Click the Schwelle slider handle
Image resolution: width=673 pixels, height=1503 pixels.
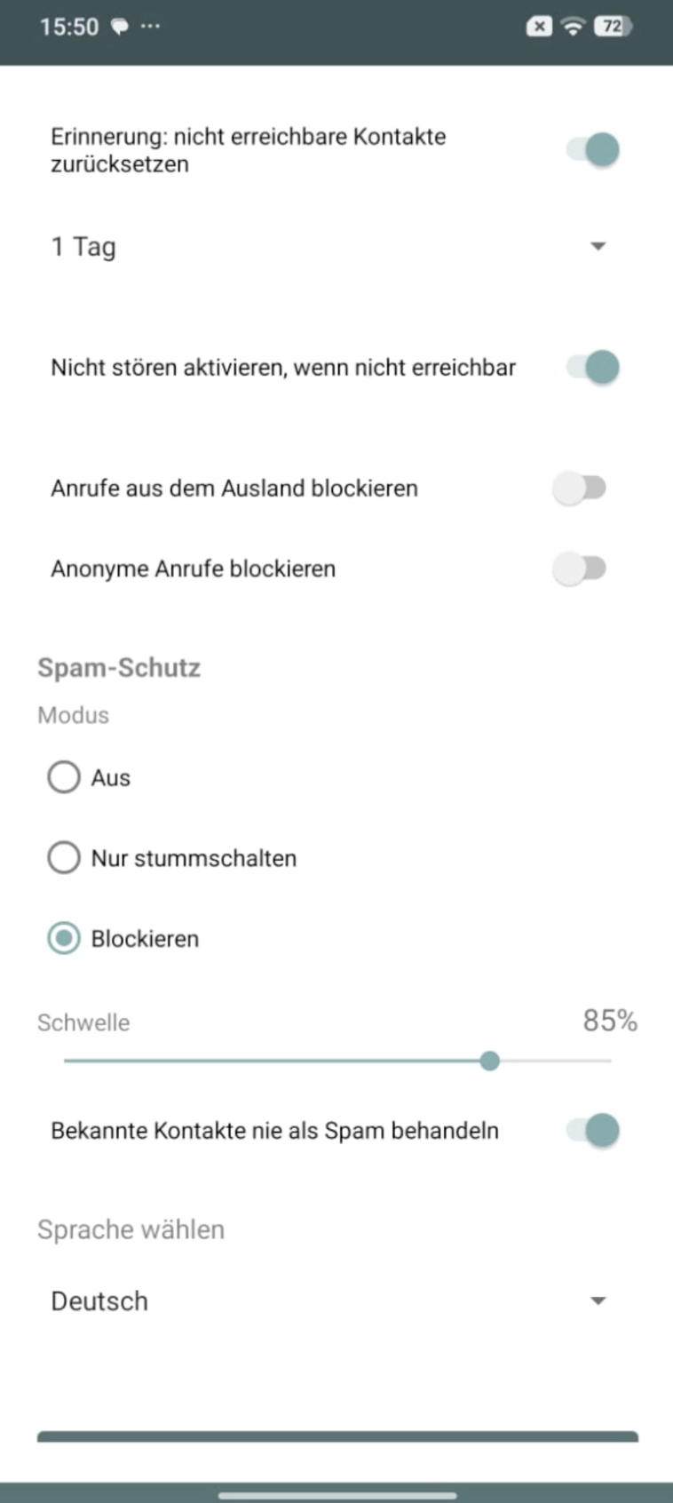(x=489, y=1061)
